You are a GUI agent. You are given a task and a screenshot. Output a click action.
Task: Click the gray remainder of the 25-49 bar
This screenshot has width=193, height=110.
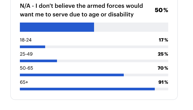click(112, 61)
